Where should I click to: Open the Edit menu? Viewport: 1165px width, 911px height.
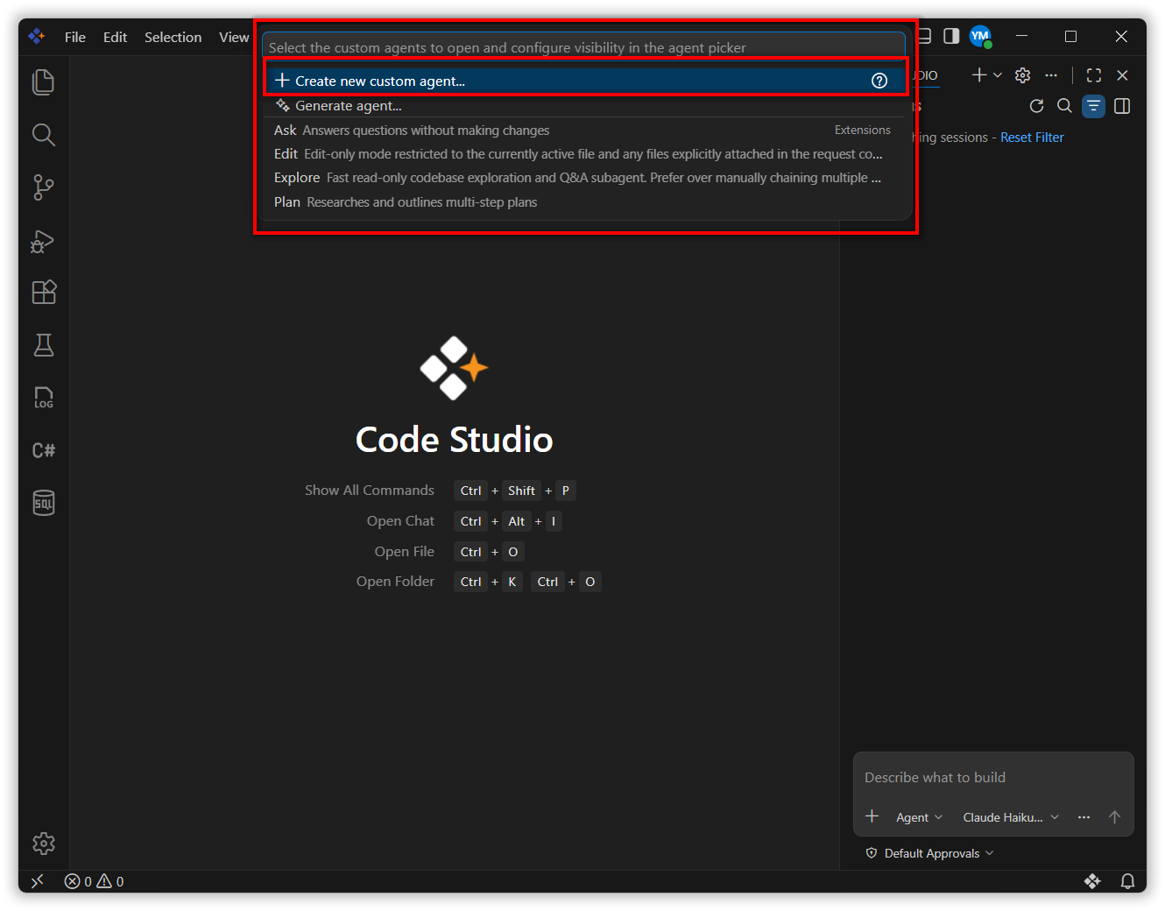pyautogui.click(x=115, y=37)
